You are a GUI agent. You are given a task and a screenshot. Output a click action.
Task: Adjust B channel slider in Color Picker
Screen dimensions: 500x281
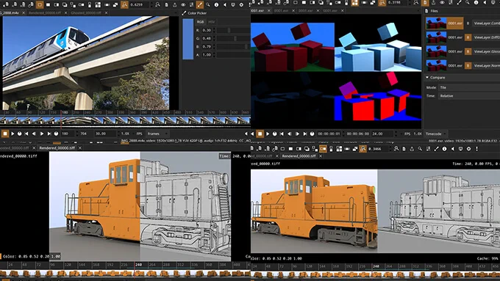[x=233, y=47]
